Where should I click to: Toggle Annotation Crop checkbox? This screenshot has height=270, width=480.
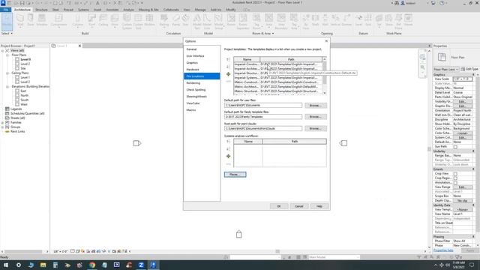[455, 183]
